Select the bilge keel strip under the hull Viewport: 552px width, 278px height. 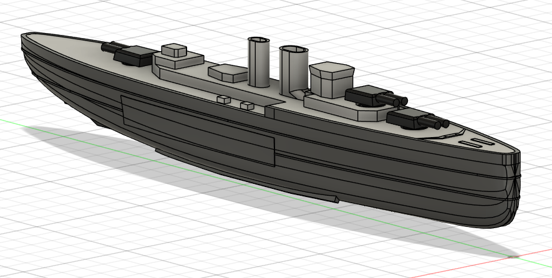pos(246,176)
